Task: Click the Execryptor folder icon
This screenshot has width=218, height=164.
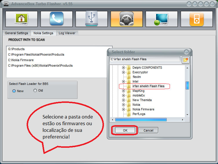Action: (129, 72)
